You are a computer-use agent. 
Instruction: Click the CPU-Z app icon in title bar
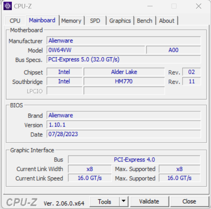pyautogui.click(x=8, y=6)
